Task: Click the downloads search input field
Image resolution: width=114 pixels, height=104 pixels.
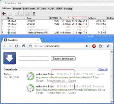Action: pos(34,58)
